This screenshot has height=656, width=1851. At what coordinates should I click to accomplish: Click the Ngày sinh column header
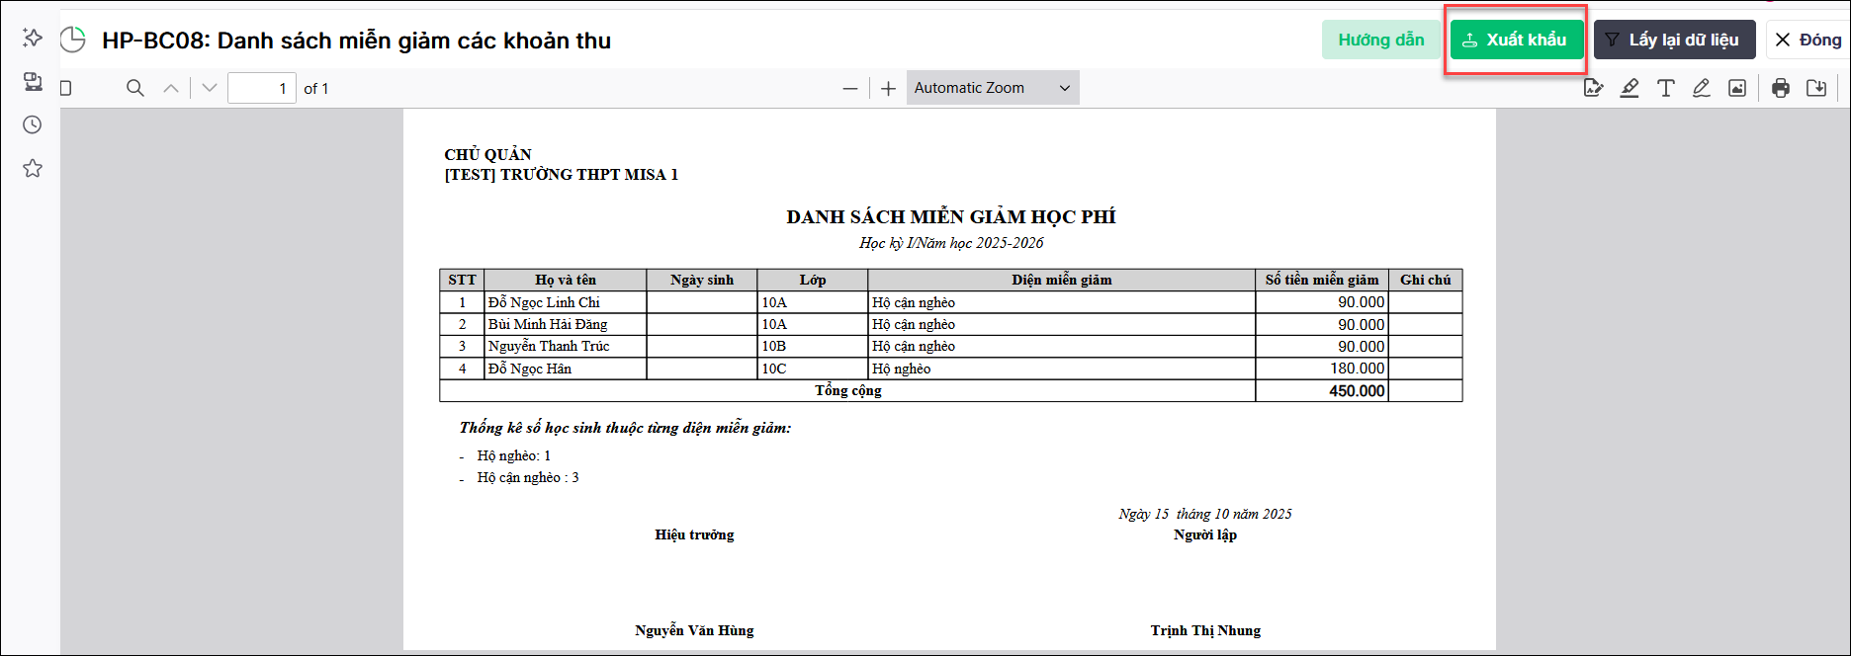(x=702, y=280)
